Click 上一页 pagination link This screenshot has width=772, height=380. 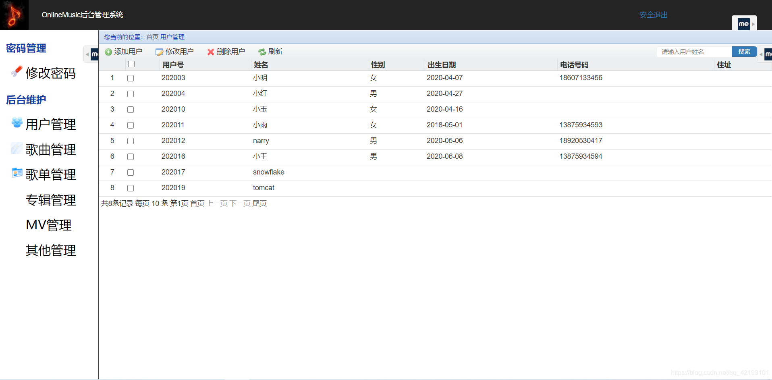click(x=217, y=203)
